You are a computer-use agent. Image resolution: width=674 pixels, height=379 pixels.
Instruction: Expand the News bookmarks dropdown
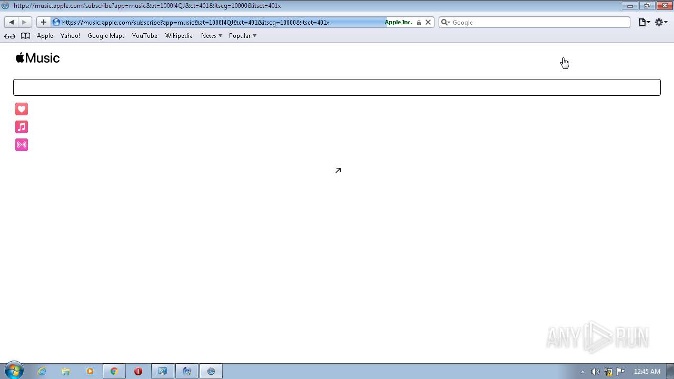(212, 36)
